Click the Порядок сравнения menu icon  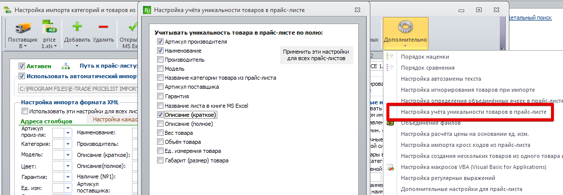pyautogui.click(x=390, y=67)
